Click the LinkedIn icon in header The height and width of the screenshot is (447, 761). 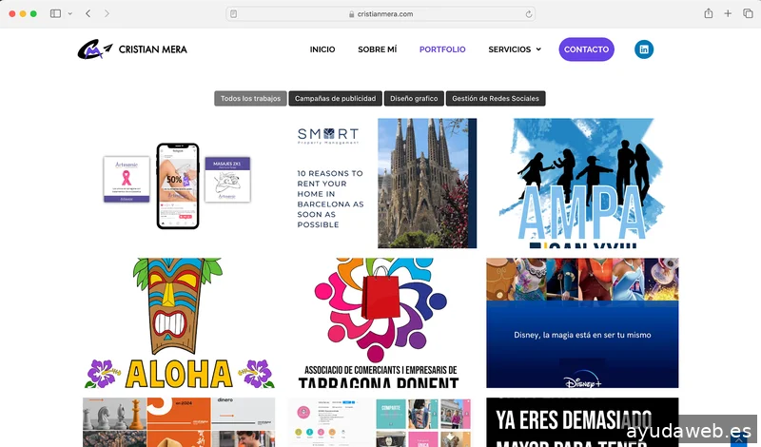coord(644,49)
